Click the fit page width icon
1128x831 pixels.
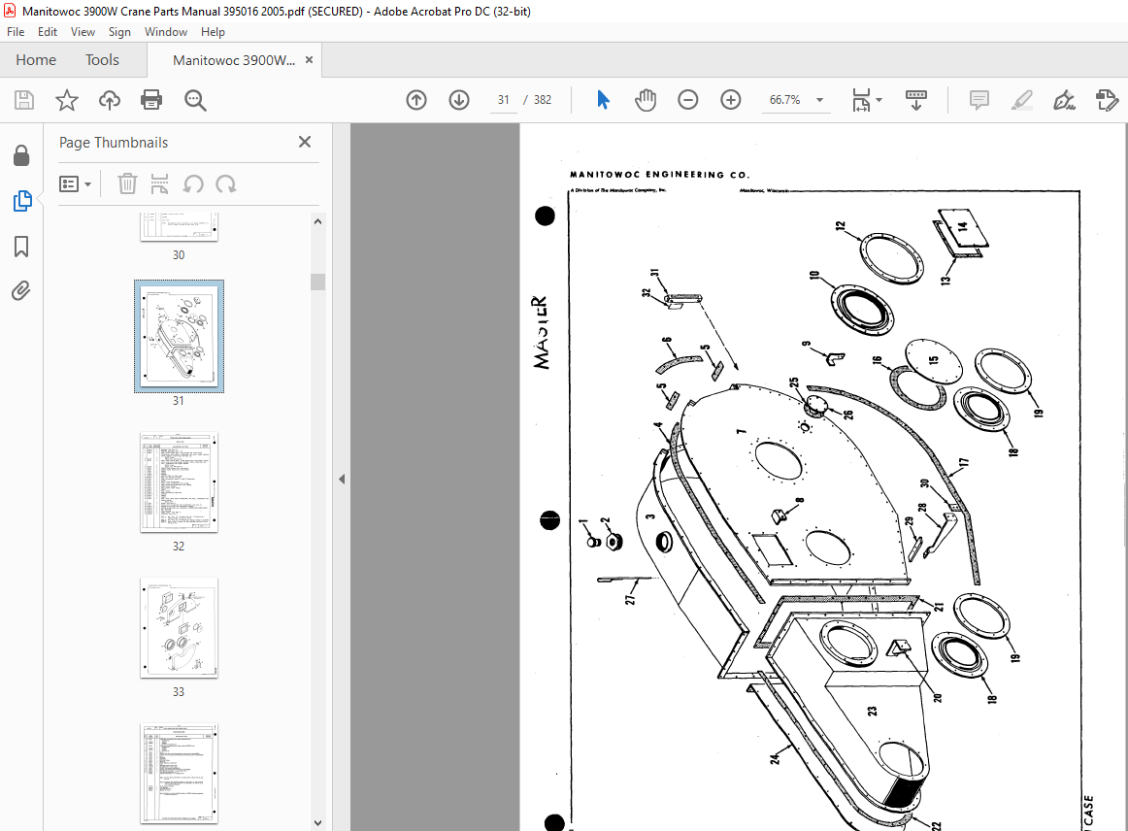[861, 100]
